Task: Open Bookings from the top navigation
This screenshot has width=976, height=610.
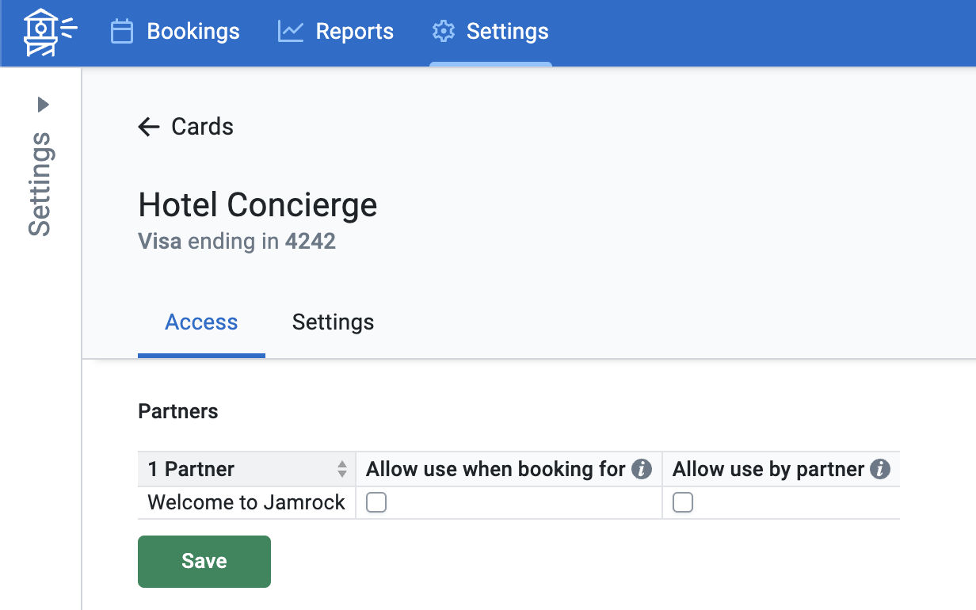Action: pos(193,32)
